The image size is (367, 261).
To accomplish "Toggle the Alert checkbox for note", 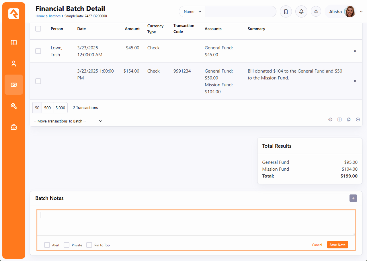I will click(47, 245).
